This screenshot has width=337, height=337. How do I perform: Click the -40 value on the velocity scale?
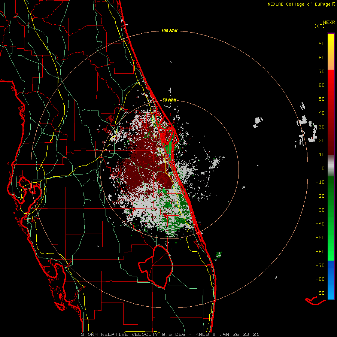pyautogui.click(x=320, y=224)
